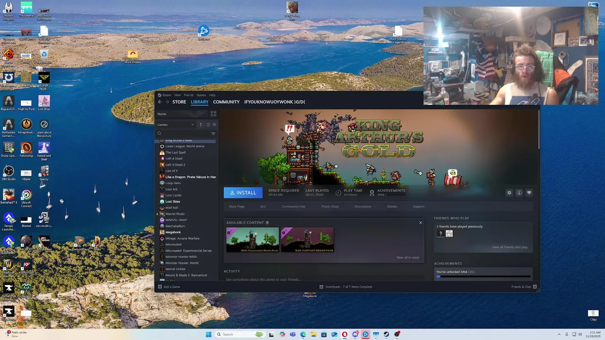Click the clock recent-activity filter icon
Viewport: 605px width, 340px height.
[208, 125]
